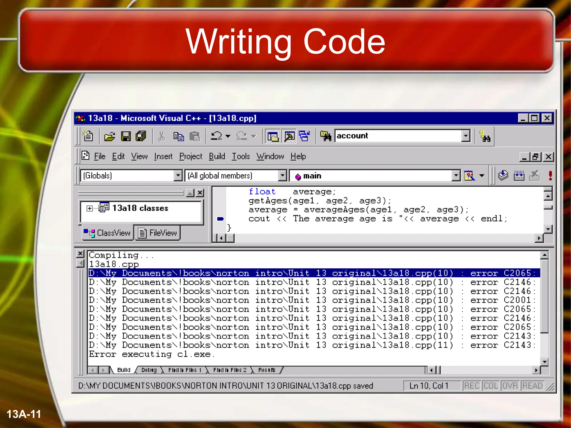Image resolution: width=571 pixels, height=428 pixels.
Task: Undo last action arrow icon
Action: click(216, 136)
